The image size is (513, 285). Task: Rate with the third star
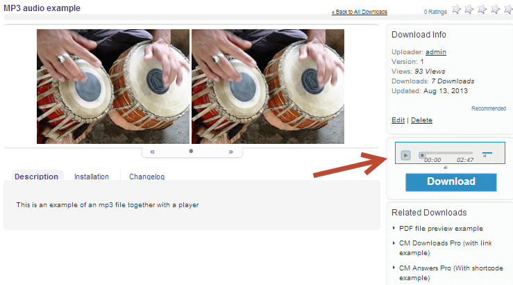(x=482, y=10)
